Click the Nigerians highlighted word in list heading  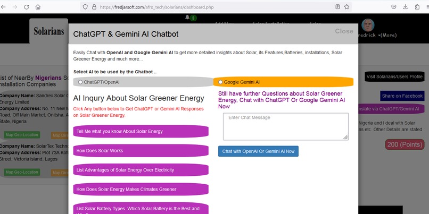[x=48, y=78]
